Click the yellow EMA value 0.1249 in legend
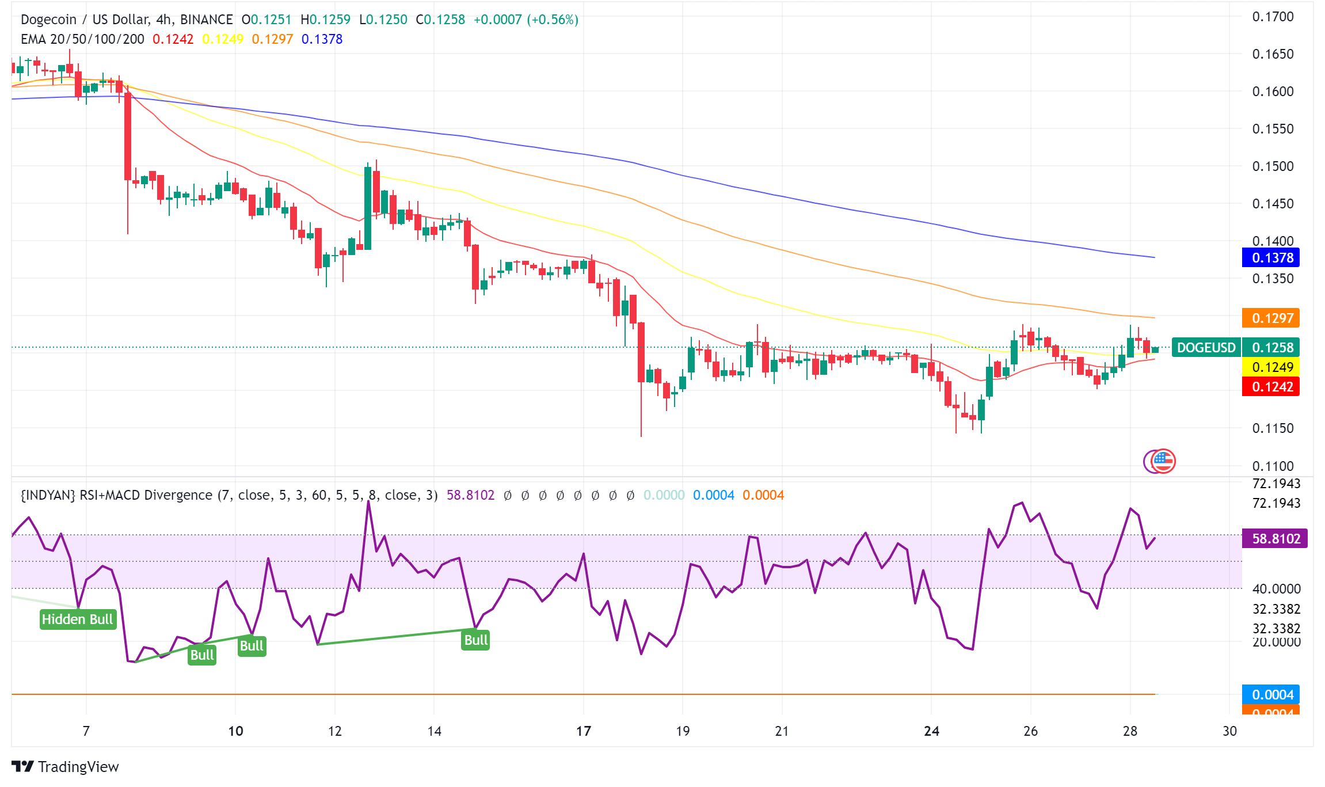Image resolution: width=1325 pixels, height=787 pixels. [x=223, y=39]
